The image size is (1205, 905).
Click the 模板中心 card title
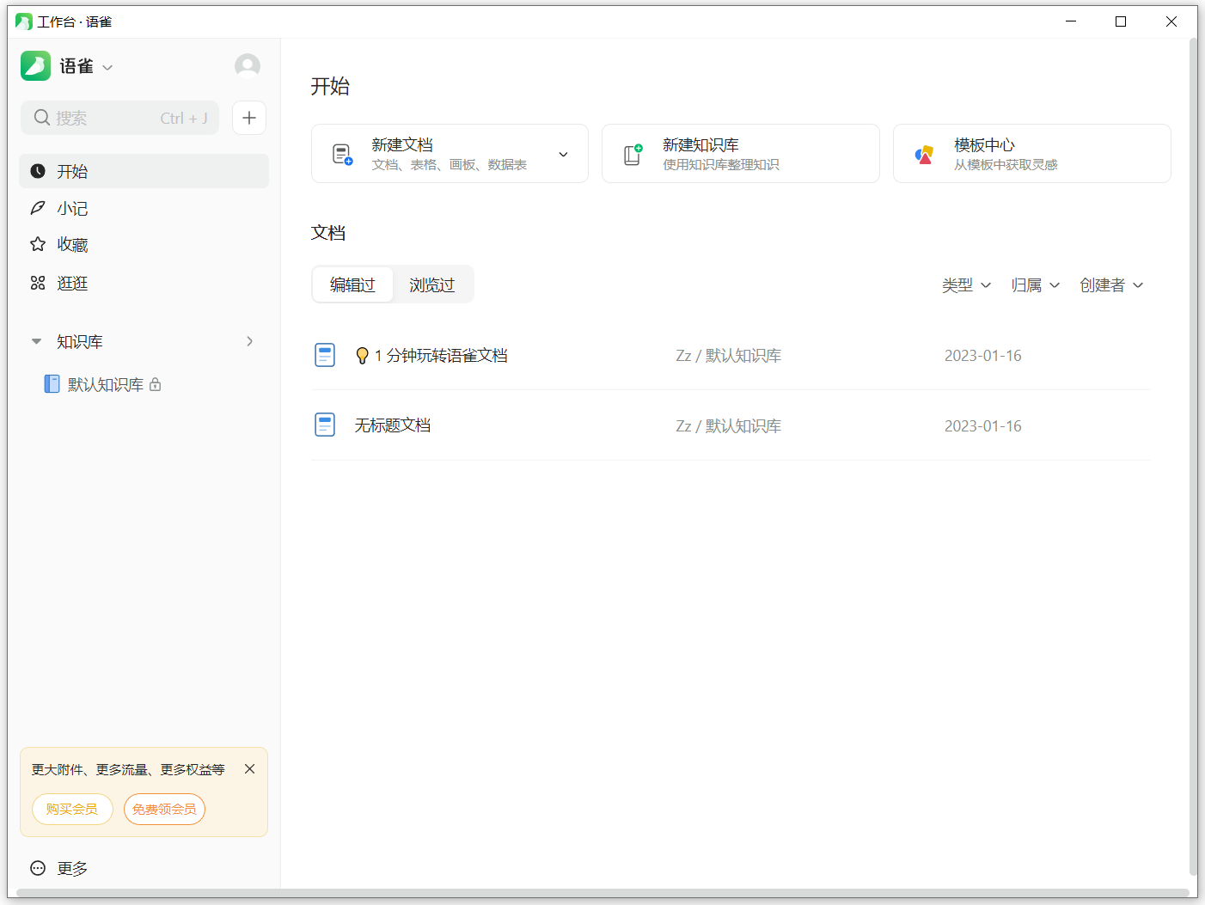pos(984,145)
